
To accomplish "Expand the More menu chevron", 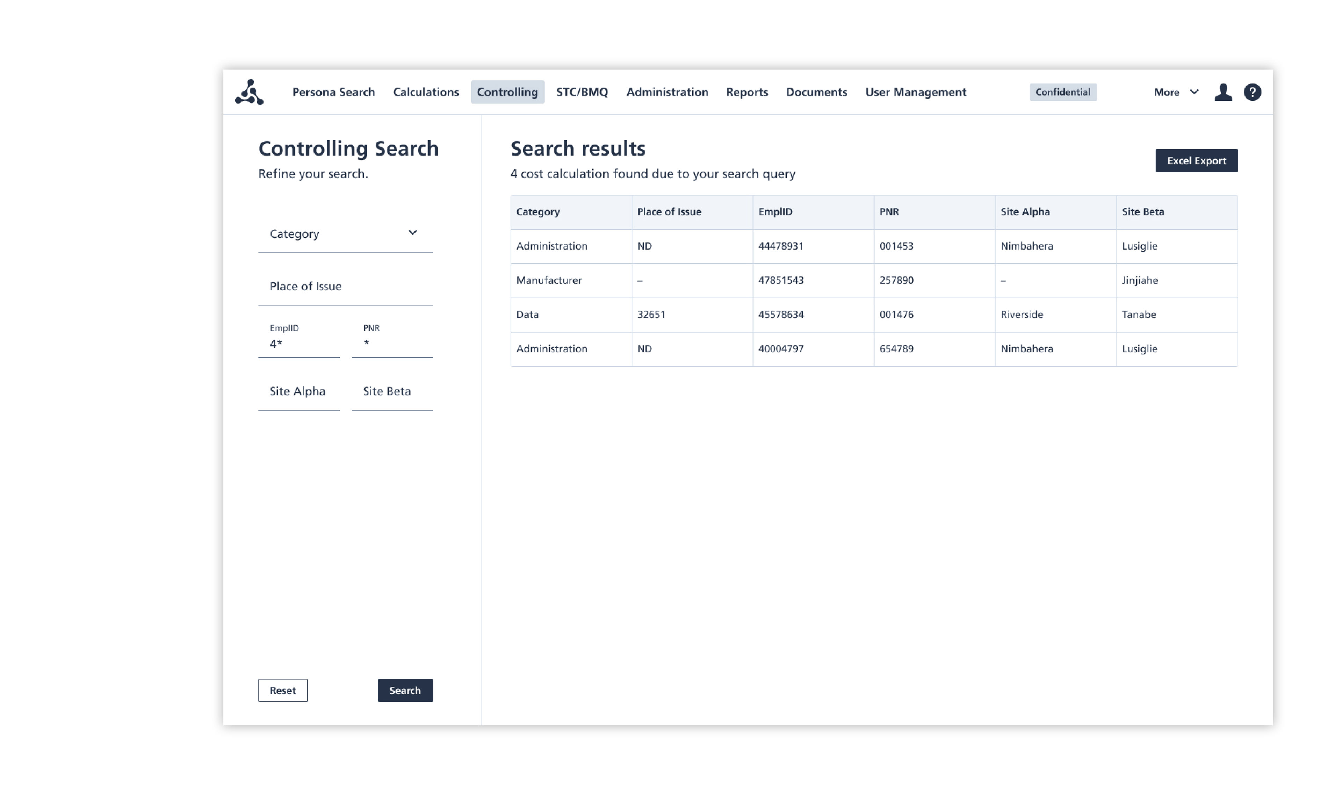I will tap(1193, 92).
